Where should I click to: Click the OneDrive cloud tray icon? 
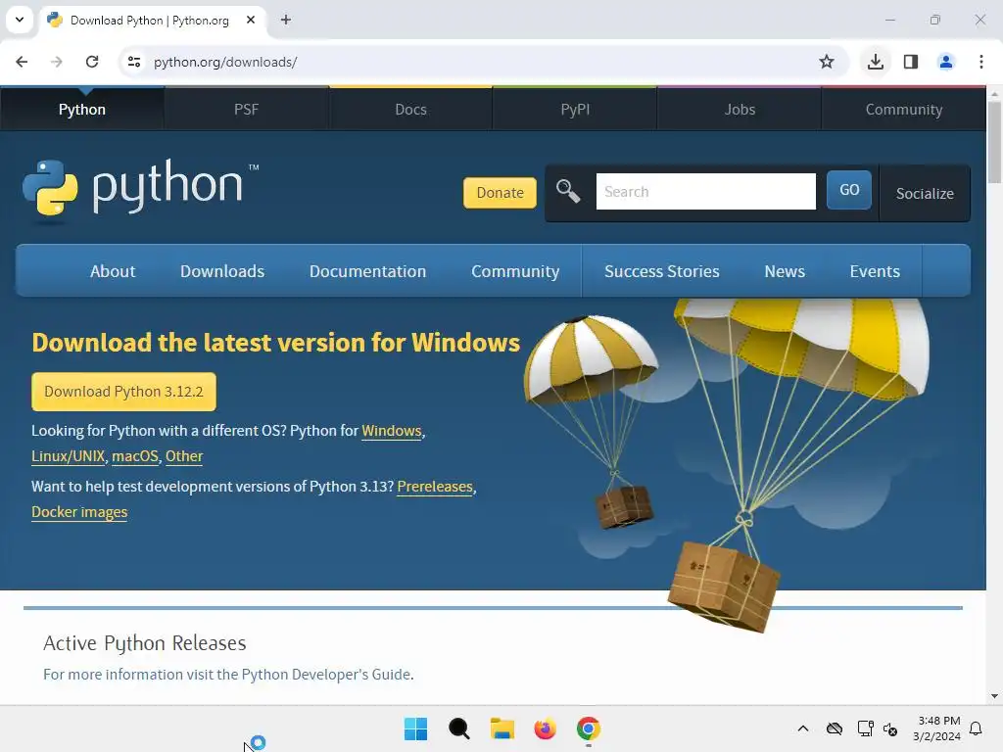click(x=835, y=728)
